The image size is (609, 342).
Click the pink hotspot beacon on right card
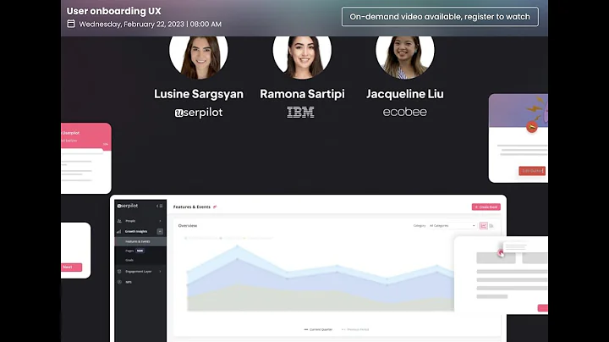[501, 253]
